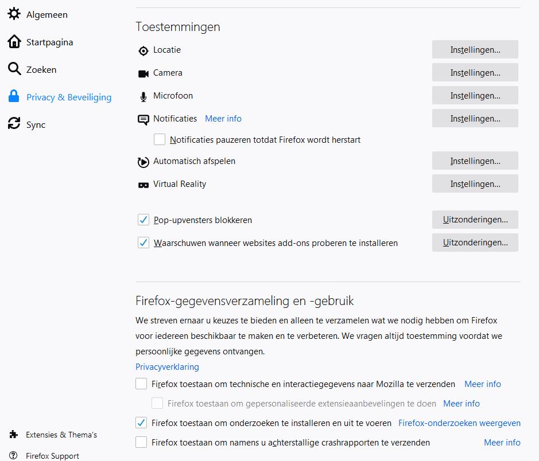Click the house icon for Startpagina

click(x=14, y=42)
